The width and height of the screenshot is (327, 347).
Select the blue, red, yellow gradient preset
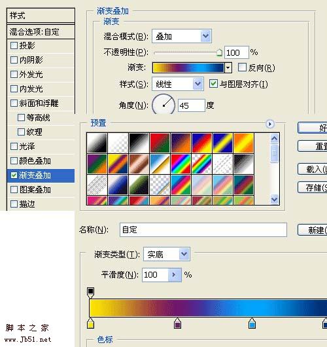pos(202,143)
